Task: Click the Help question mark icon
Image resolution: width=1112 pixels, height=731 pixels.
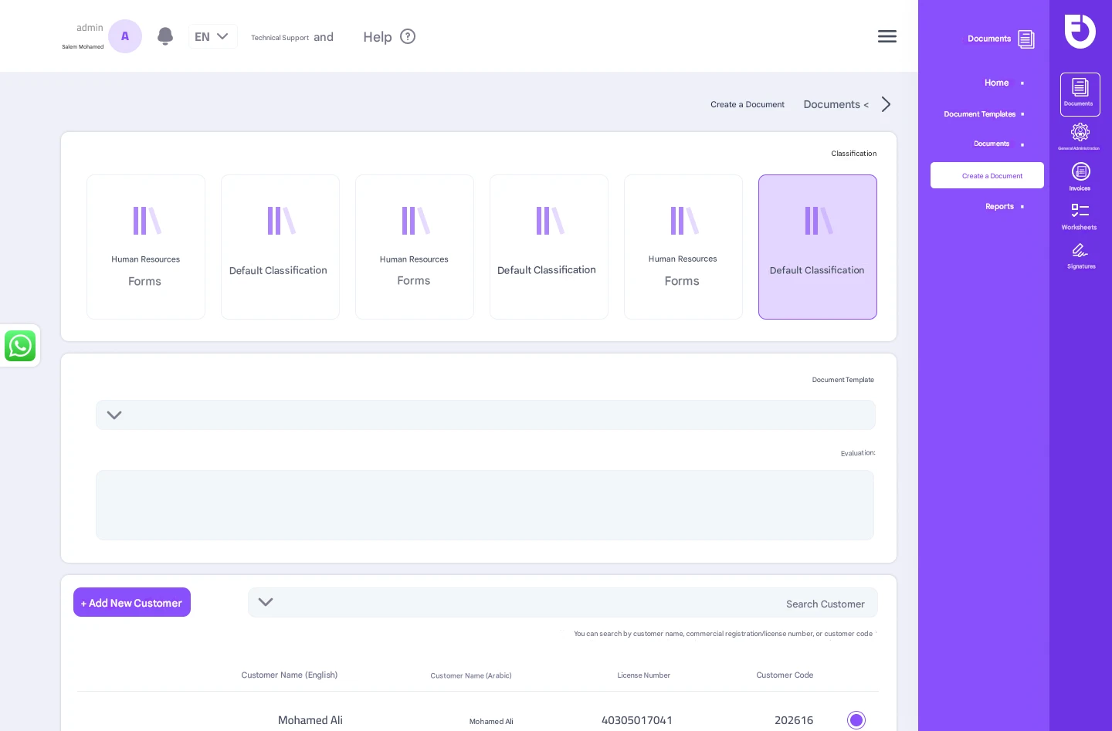Action: 408,36
